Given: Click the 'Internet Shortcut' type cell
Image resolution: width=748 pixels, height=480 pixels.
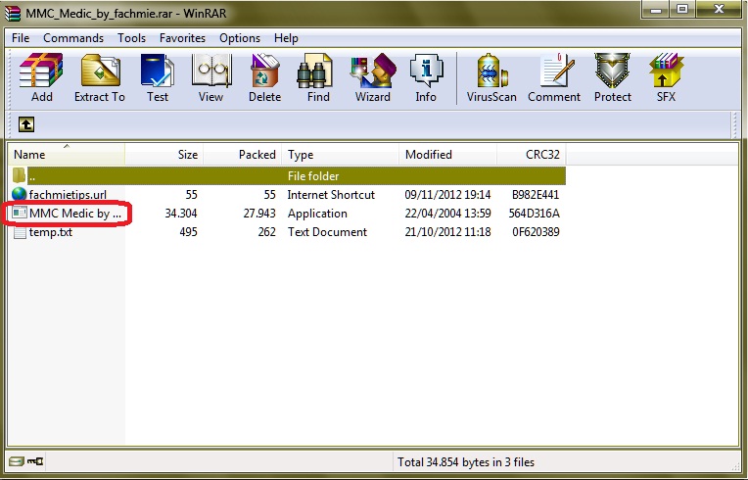Looking at the screenshot, I should (x=331, y=195).
